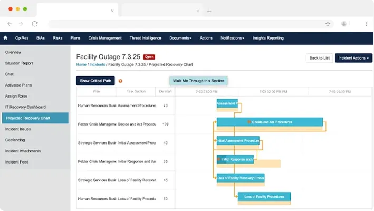This screenshot has height=211, width=374.
Task: Click the Back to List button
Action: tap(319, 58)
